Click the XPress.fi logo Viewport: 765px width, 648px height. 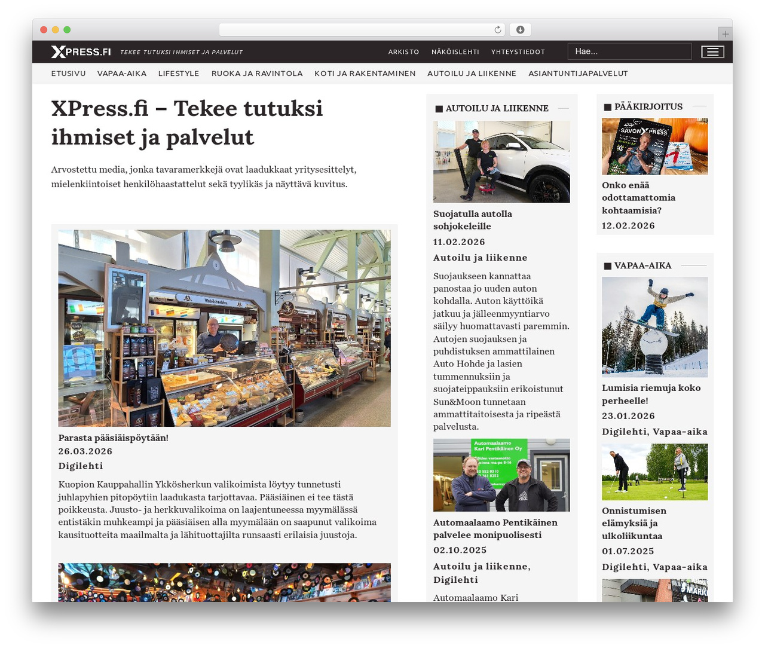point(81,52)
